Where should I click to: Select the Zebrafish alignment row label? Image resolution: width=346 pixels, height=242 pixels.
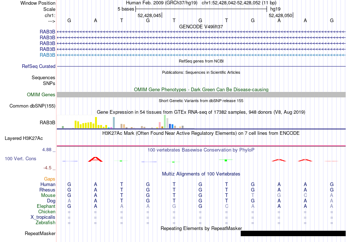coord(46,223)
